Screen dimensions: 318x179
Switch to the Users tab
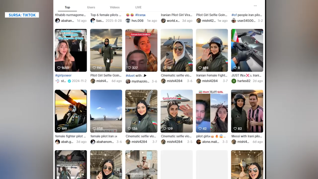[91, 7]
